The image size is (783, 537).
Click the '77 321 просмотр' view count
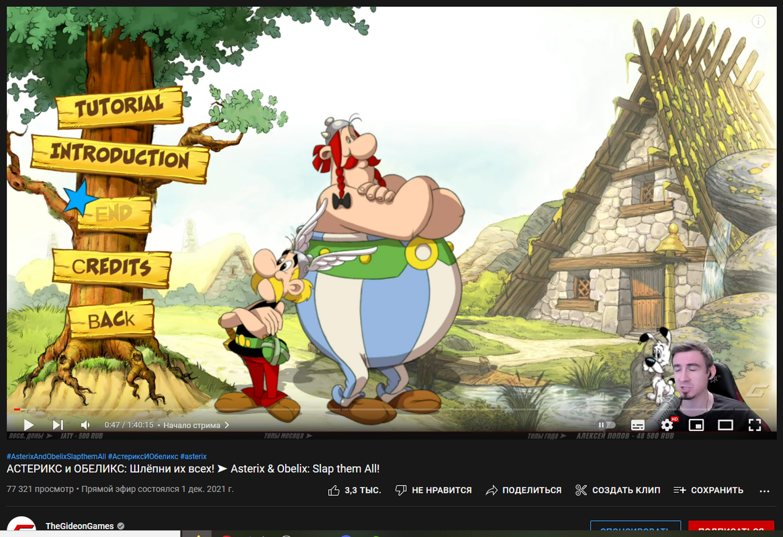(40, 489)
